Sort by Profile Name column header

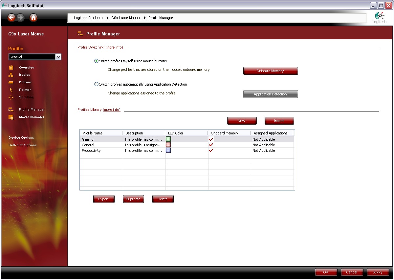(101, 133)
